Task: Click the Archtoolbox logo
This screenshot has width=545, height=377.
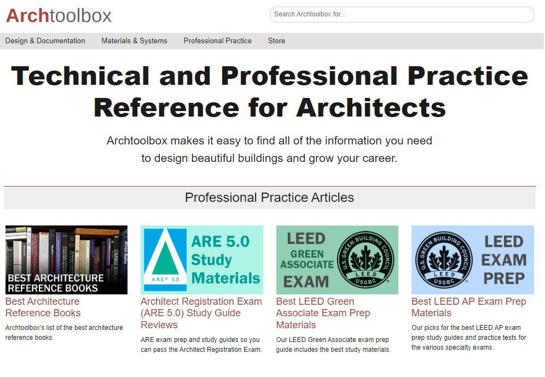Action: click(59, 16)
